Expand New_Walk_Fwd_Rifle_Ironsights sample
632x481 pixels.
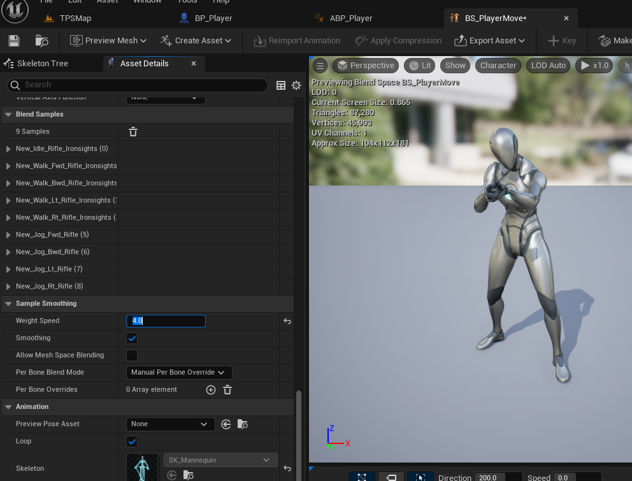8,166
